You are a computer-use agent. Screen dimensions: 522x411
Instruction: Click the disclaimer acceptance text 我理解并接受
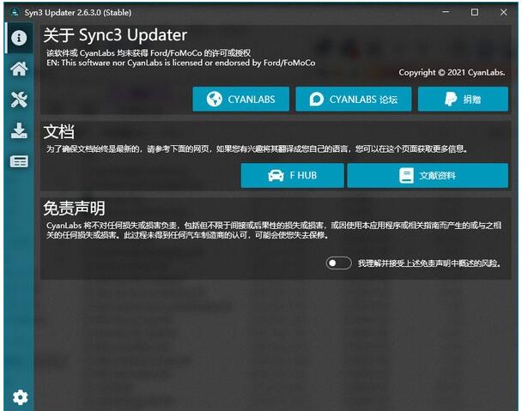[x=429, y=263]
